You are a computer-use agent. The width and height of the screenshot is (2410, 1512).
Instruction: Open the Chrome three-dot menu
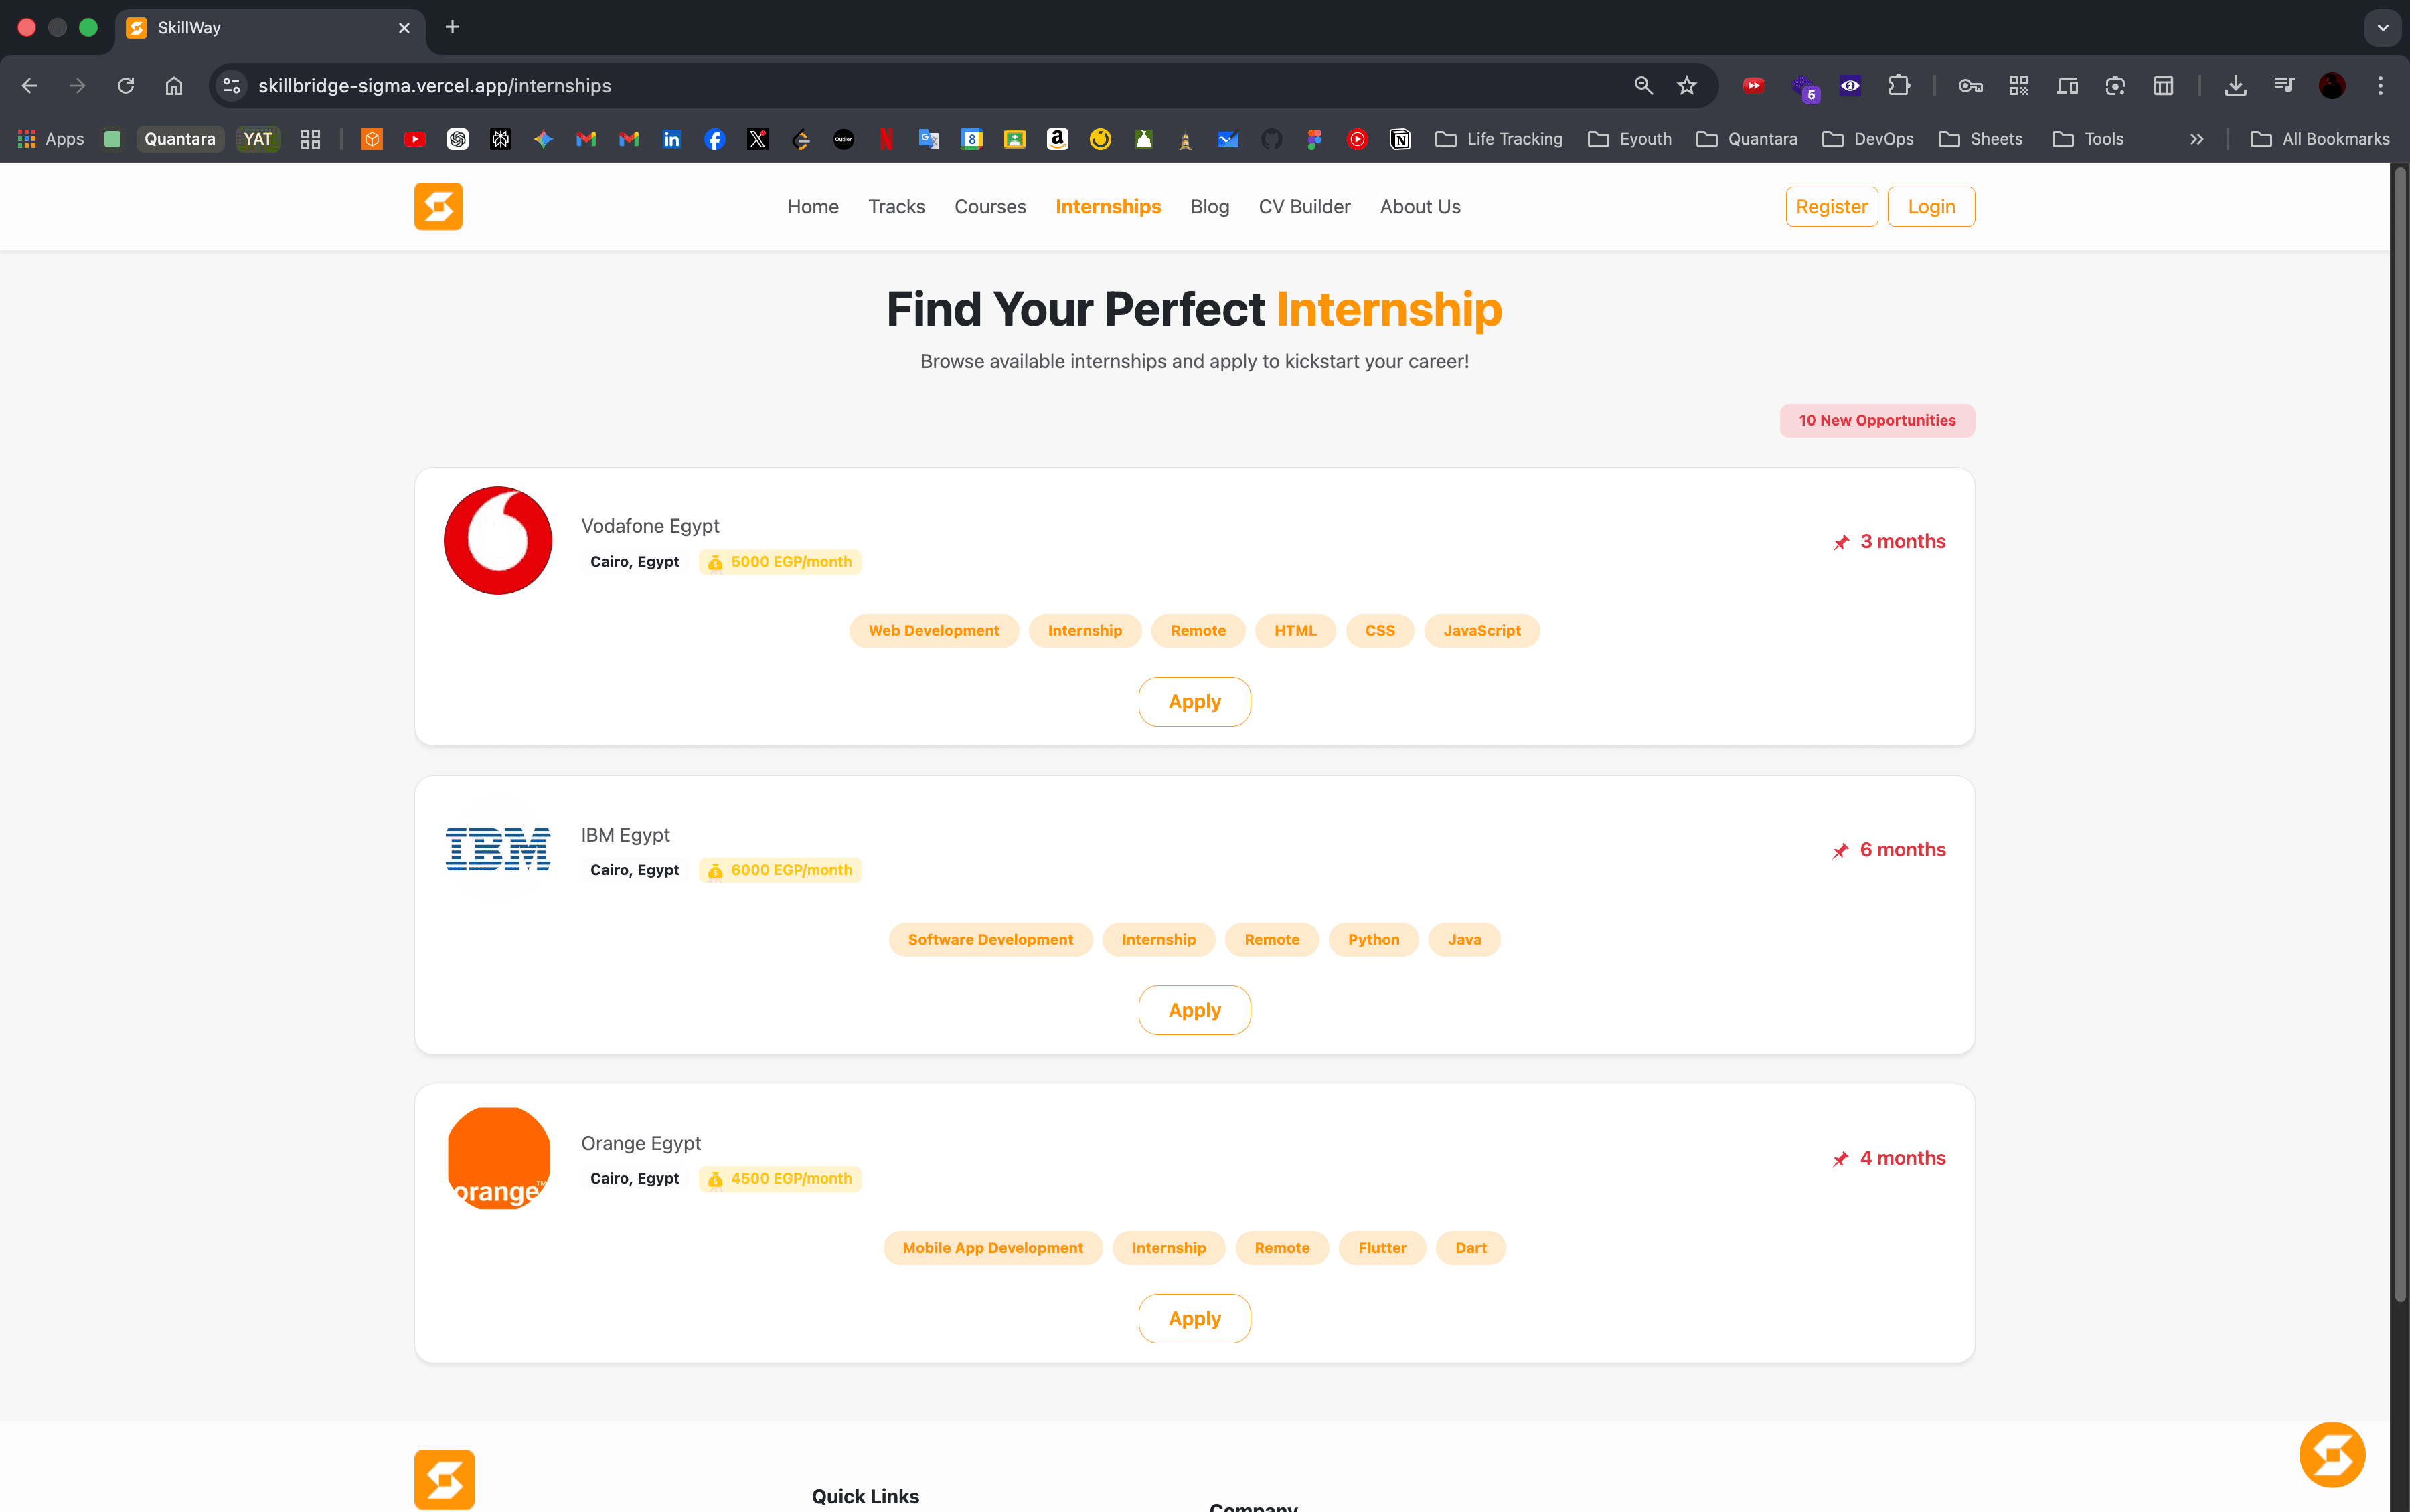pos(2382,86)
